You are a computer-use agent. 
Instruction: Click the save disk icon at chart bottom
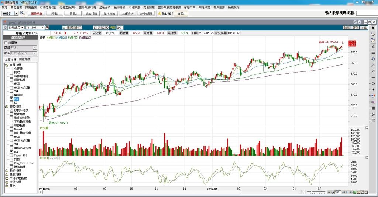tap(358, 192)
